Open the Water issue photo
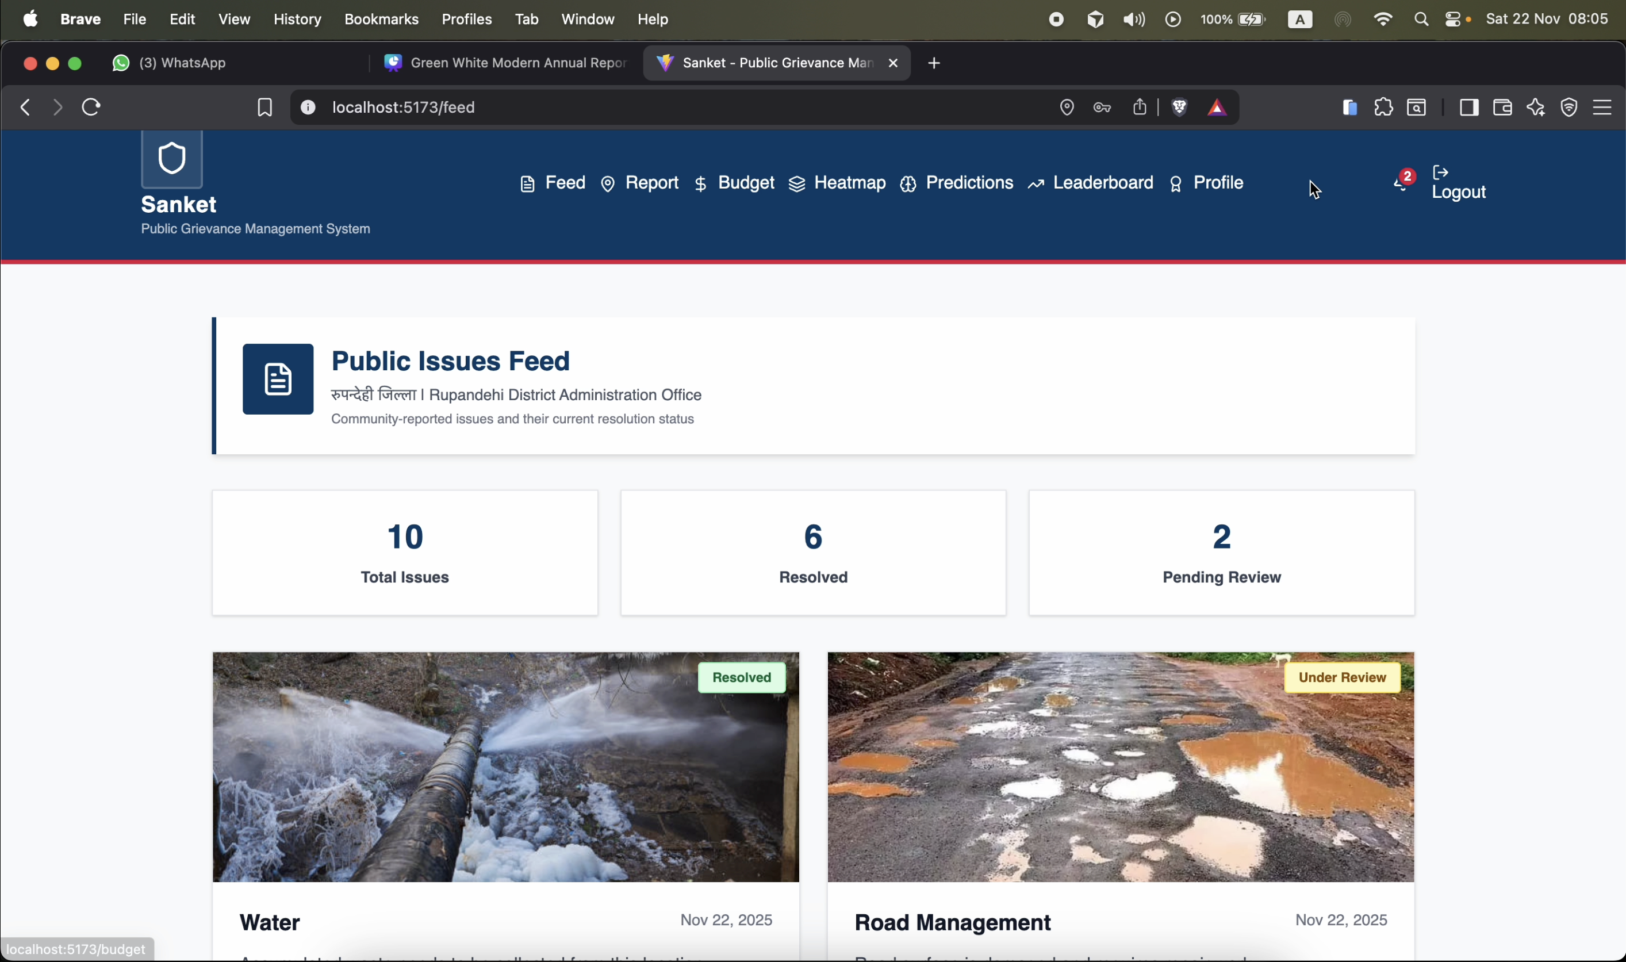The height and width of the screenshot is (962, 1626). 505,767
